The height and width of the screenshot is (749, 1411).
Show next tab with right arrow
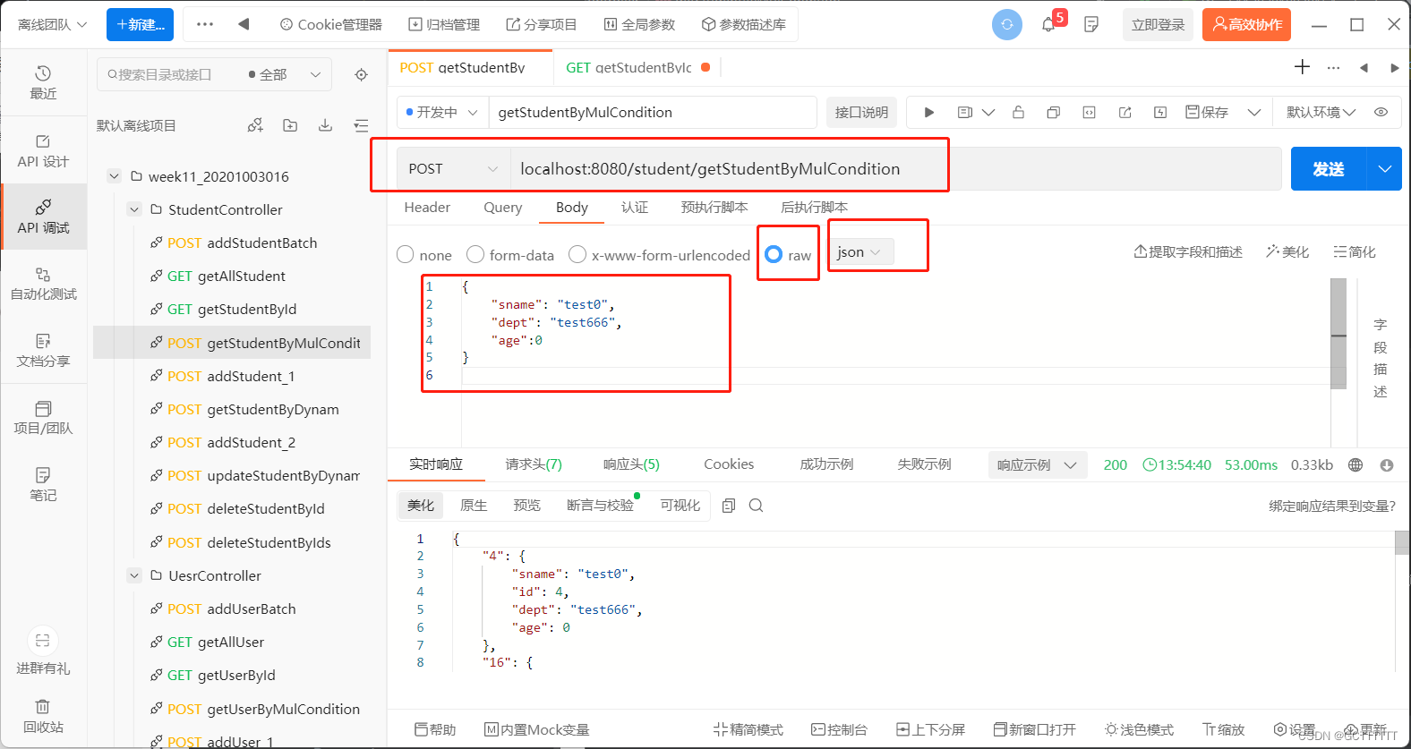point(1394,67)
